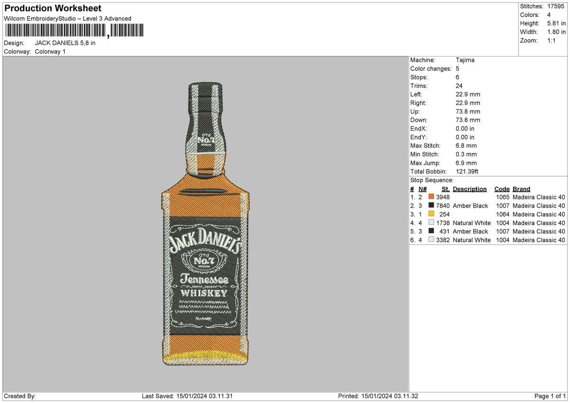Click the Up value '73.8 mm'
This screenshot has width=570, height=403.
tap(468, 111)
